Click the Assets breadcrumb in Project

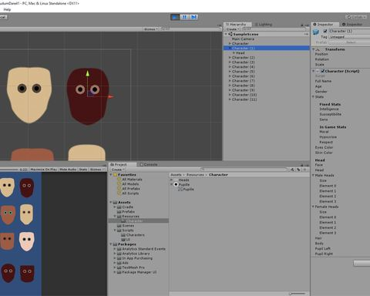click(176, 175)
